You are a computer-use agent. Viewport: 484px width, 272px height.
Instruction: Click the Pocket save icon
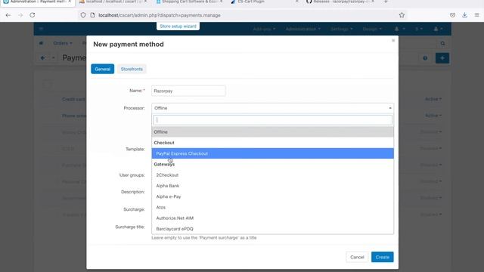pyautogui.click(x=452, y=15)
